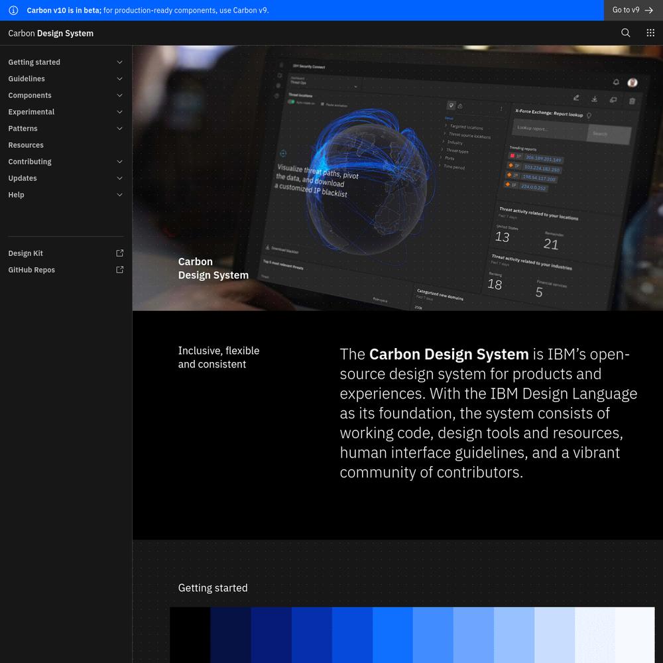Open the Updates sidebar menu
663x663 pixels.
pos(66,178)
